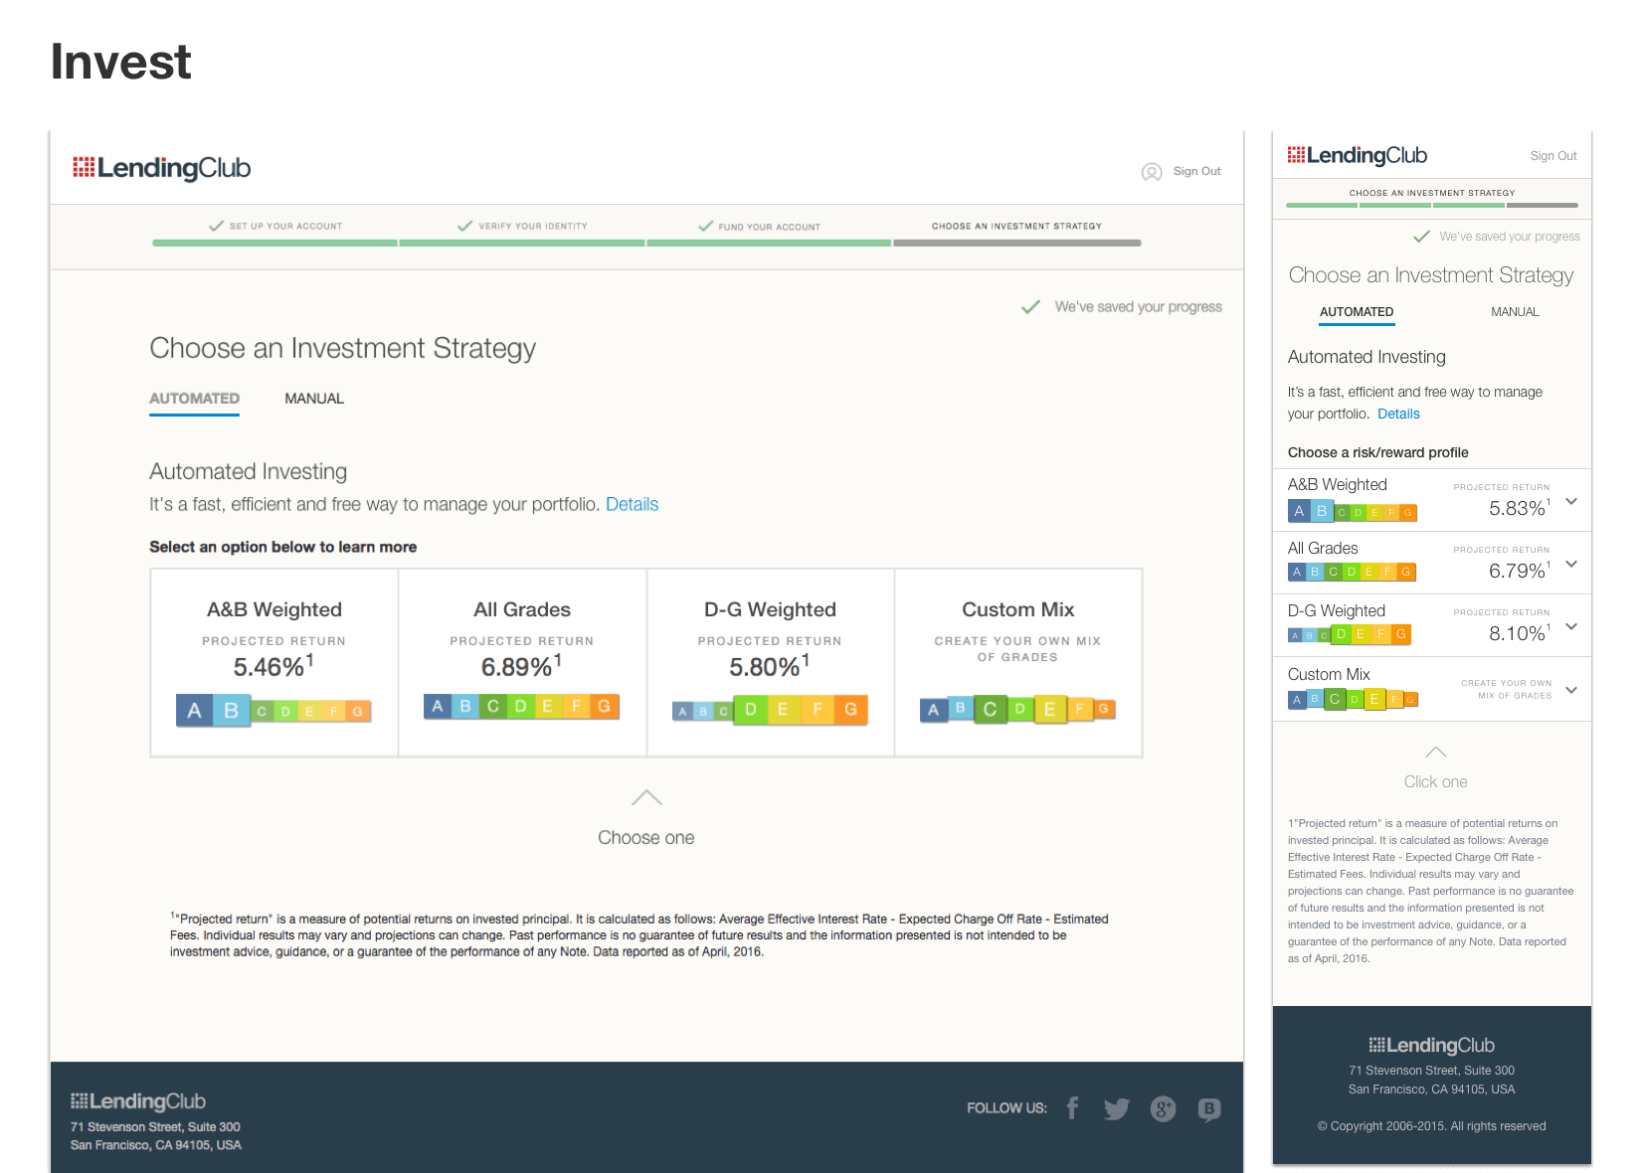Click the Verify Your Identity step
This screenshot has width=1641, height=1173.
point(522,226)
